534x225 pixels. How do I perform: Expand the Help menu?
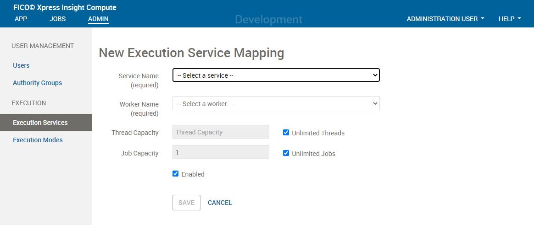tap(510, 19)
